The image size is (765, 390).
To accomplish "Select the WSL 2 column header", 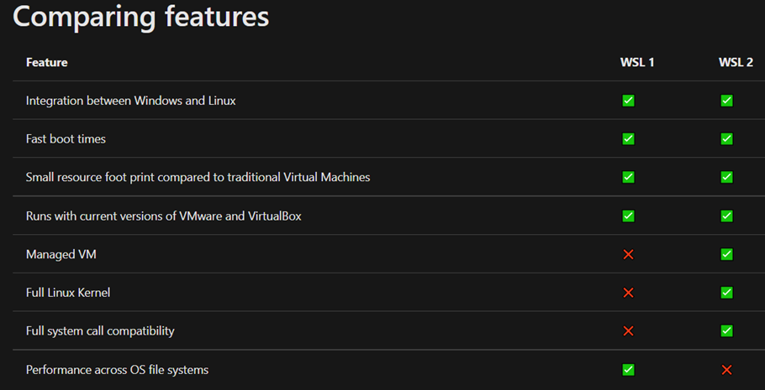I will (x=736, y=62).
